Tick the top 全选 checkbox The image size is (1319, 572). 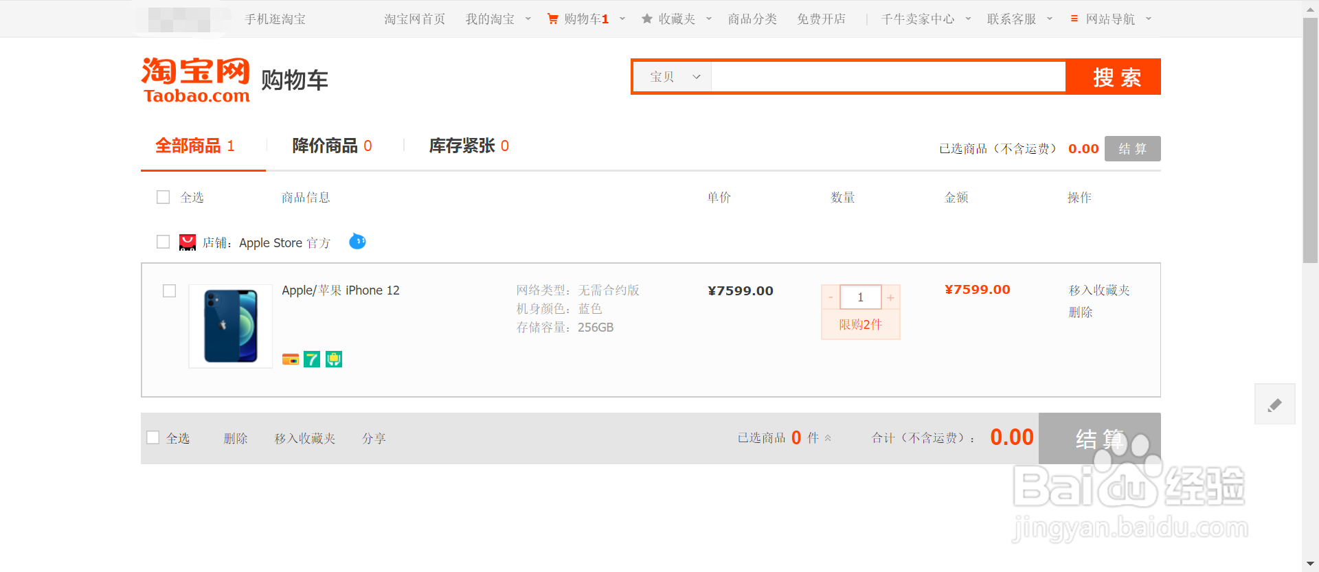[163, 197]
